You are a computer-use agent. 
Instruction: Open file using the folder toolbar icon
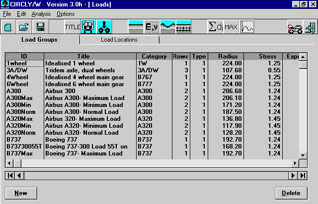(x=24, y=27)
